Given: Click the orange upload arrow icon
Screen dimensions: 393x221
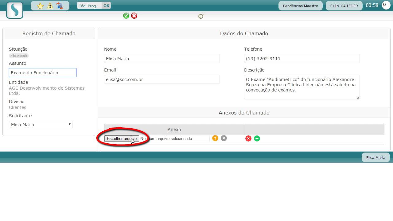Looking at the screenshot, I should [215, 138].
